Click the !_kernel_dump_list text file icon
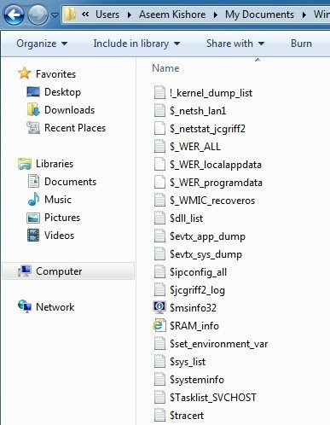 (159, 92)
